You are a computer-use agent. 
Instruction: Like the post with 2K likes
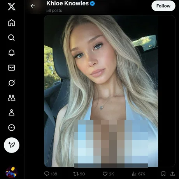108,174
